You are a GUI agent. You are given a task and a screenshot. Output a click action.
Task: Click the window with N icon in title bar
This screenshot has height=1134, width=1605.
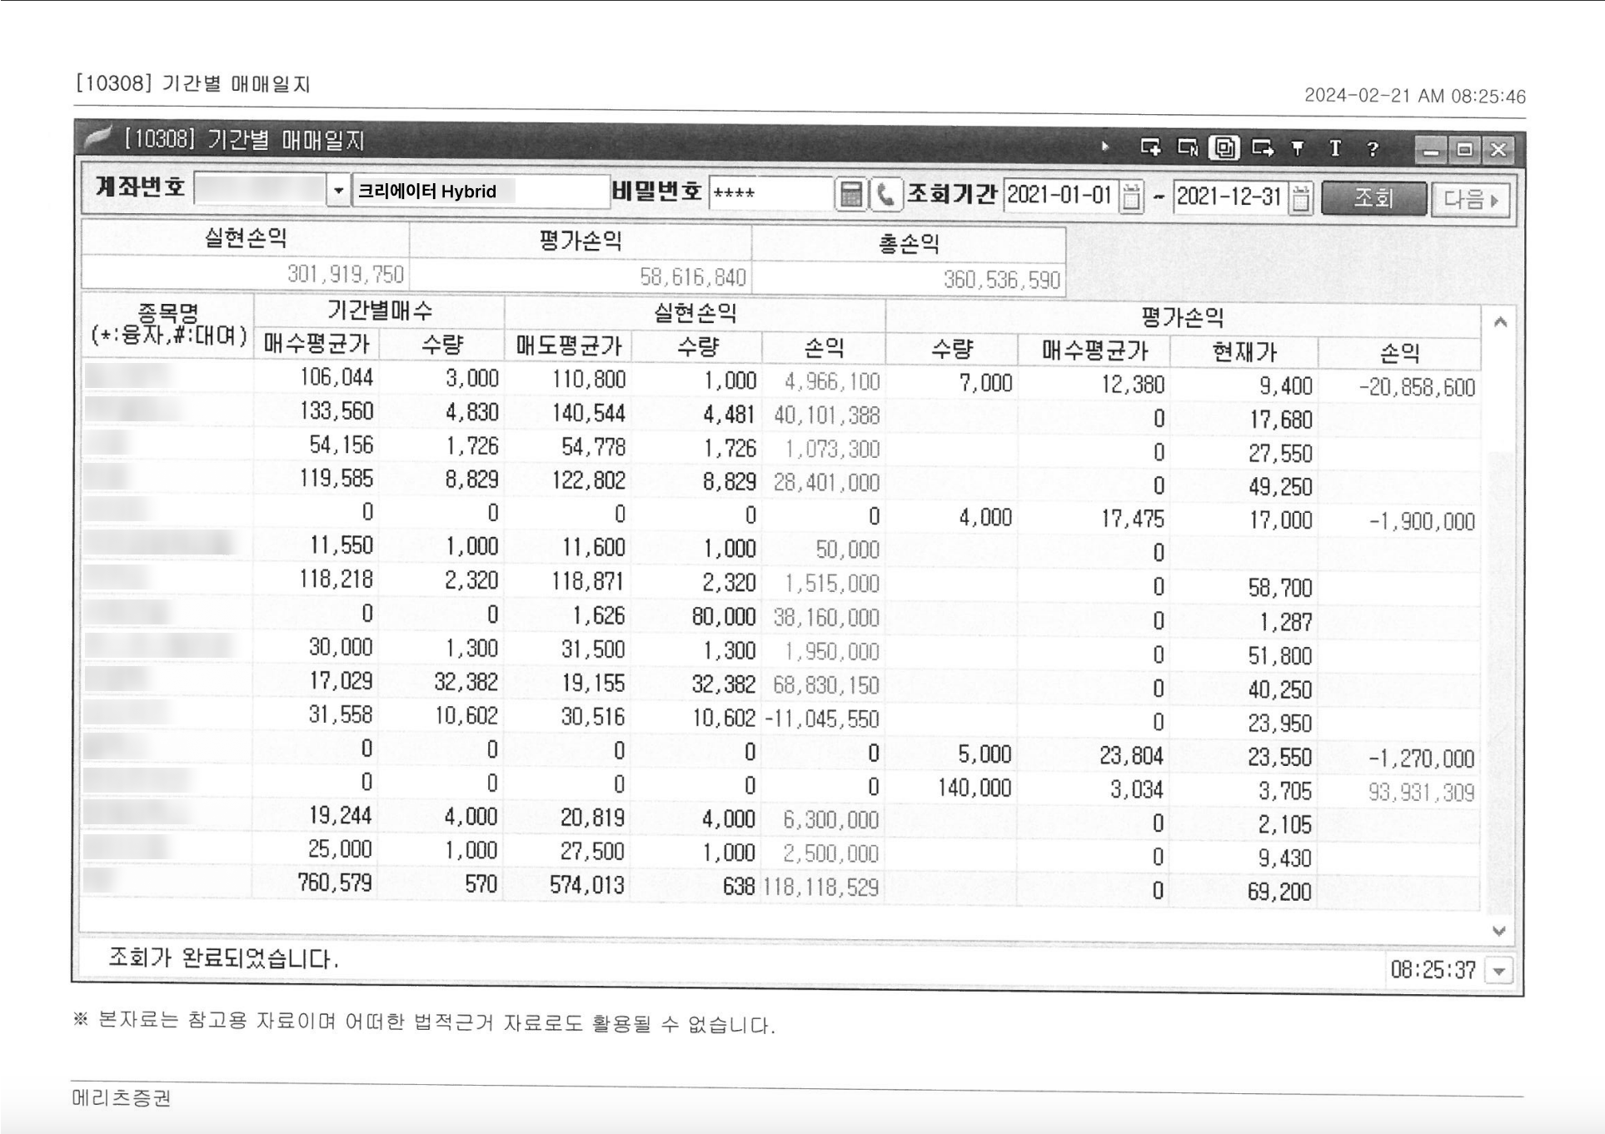coord(1187,148)
